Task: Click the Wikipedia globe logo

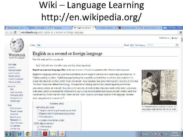Action: (x=17, y=45)
